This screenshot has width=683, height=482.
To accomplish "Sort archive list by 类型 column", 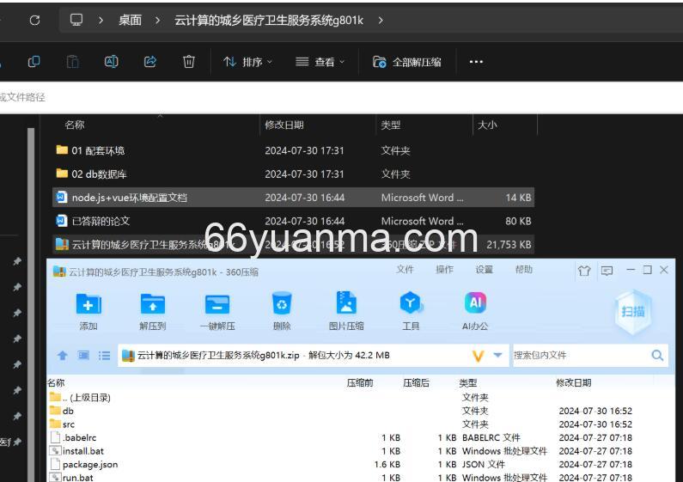I will (468, 383).
